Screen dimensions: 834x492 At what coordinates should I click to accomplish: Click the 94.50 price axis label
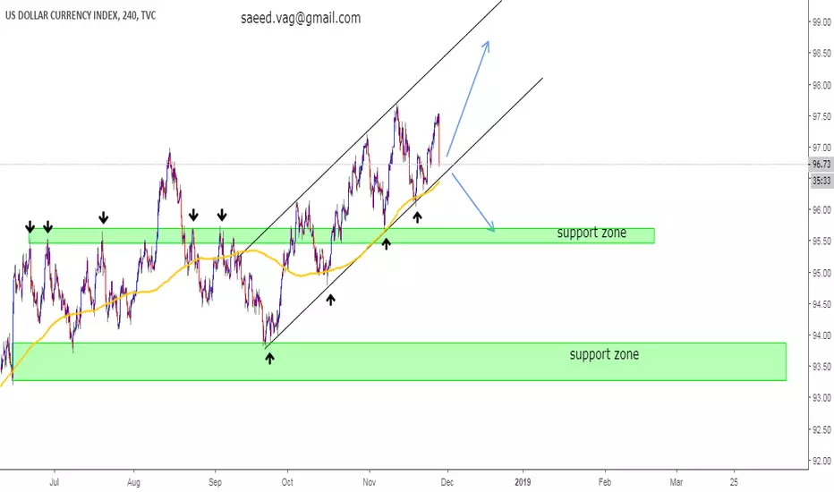point(821,304)
